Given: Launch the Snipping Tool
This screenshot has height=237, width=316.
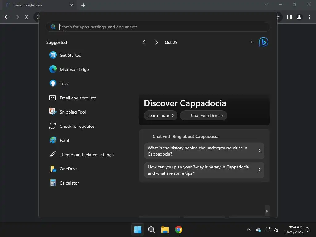Looking at the screenshot, I should pyautogui.click(x=68, y=112).
